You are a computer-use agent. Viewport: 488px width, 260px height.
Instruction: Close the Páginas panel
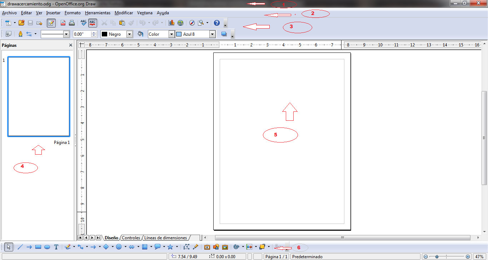coord(70,45)
